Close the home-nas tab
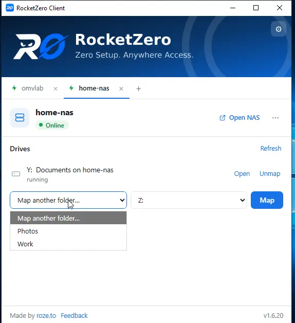 coord(121,89)
